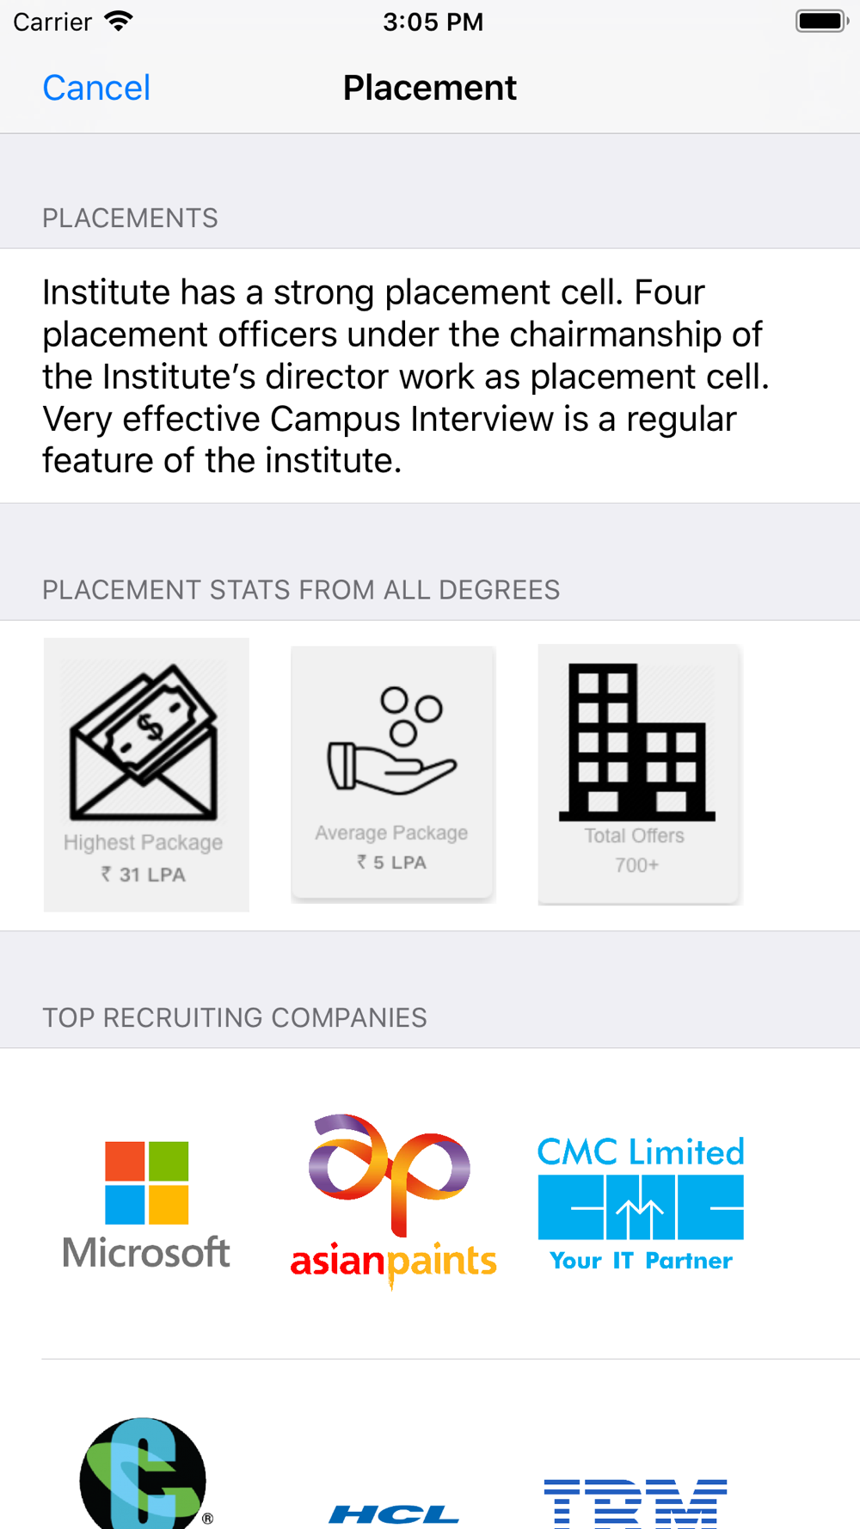860x1529 pixels.
Task: Tap the Asian Paints logo
Action: (x=393, y=1200)
